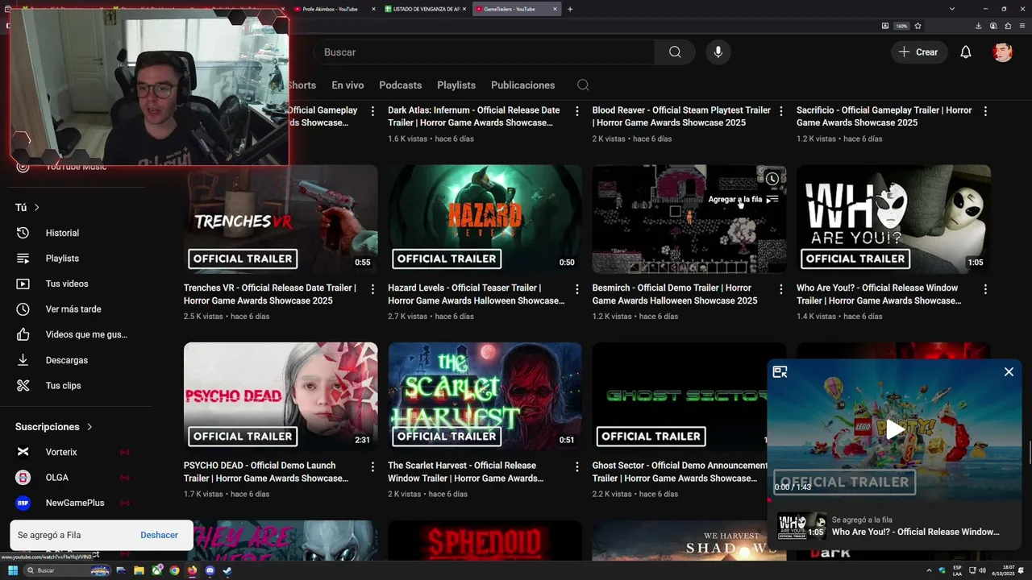Expand the miniplayer to full watch page
The image size is (1032, 580).
pos(780,371)
